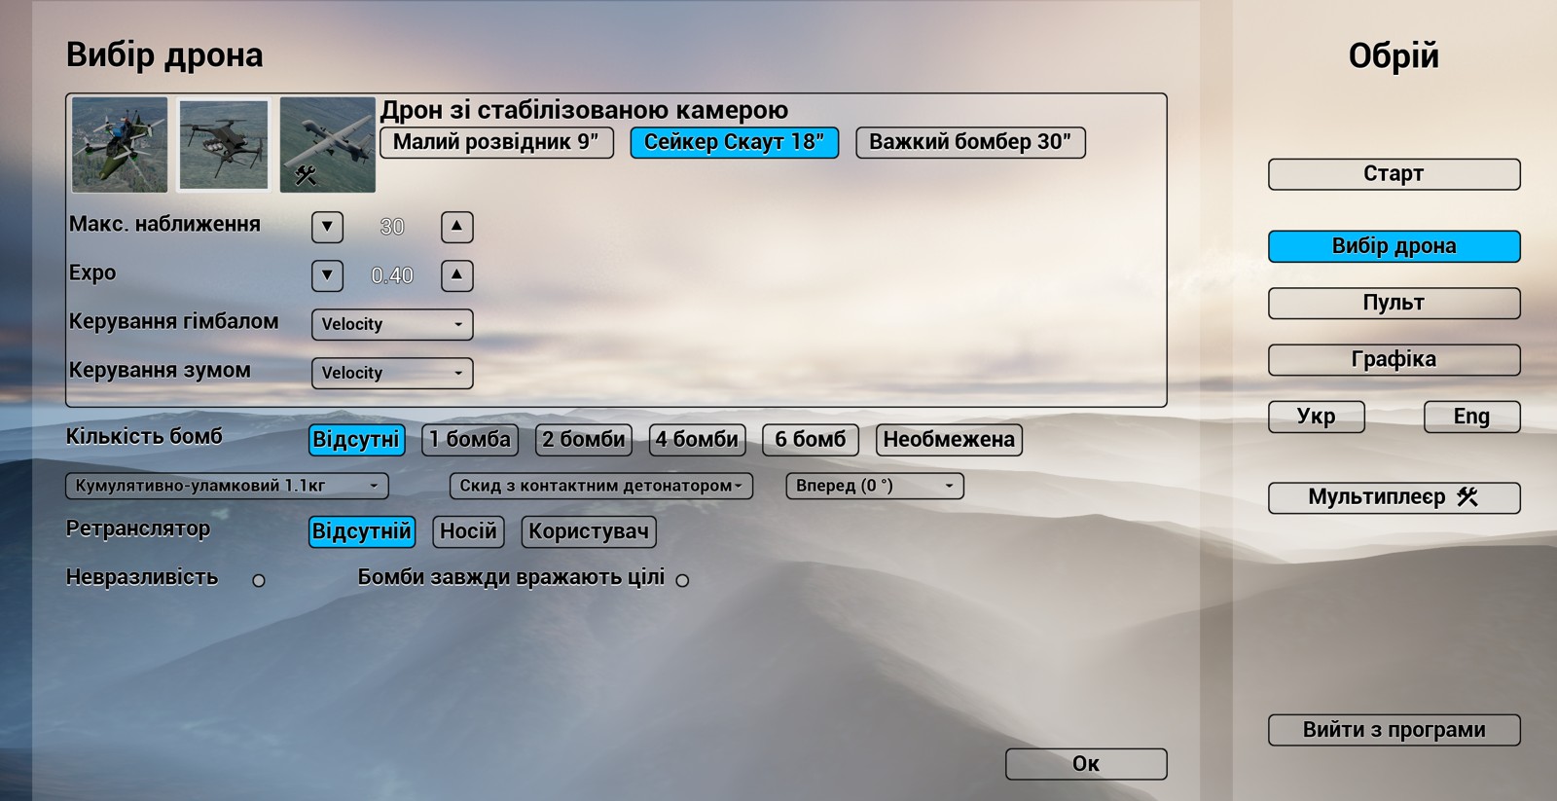Lower the Expo value with down arrow
This screenshot has height=801, width=1557.
327,275
